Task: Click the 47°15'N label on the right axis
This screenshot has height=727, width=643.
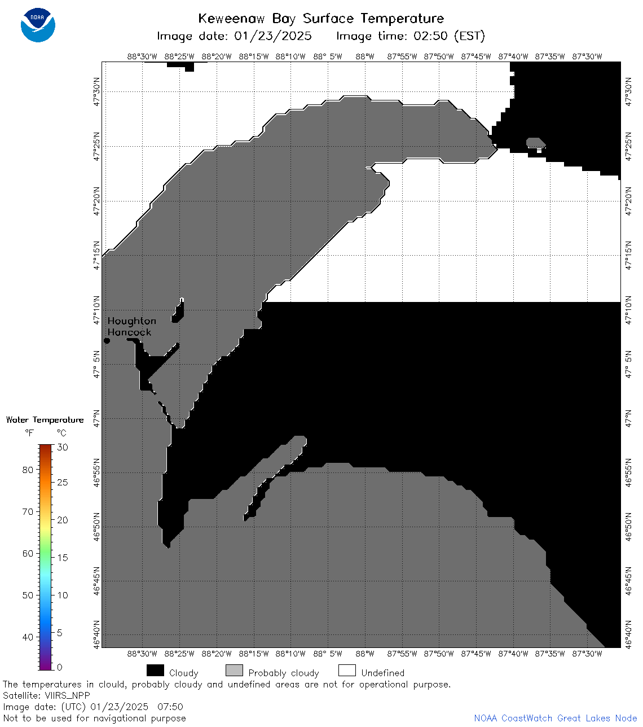Action: coord(628,255)
